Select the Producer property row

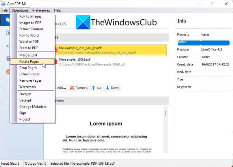coord(204,49)
